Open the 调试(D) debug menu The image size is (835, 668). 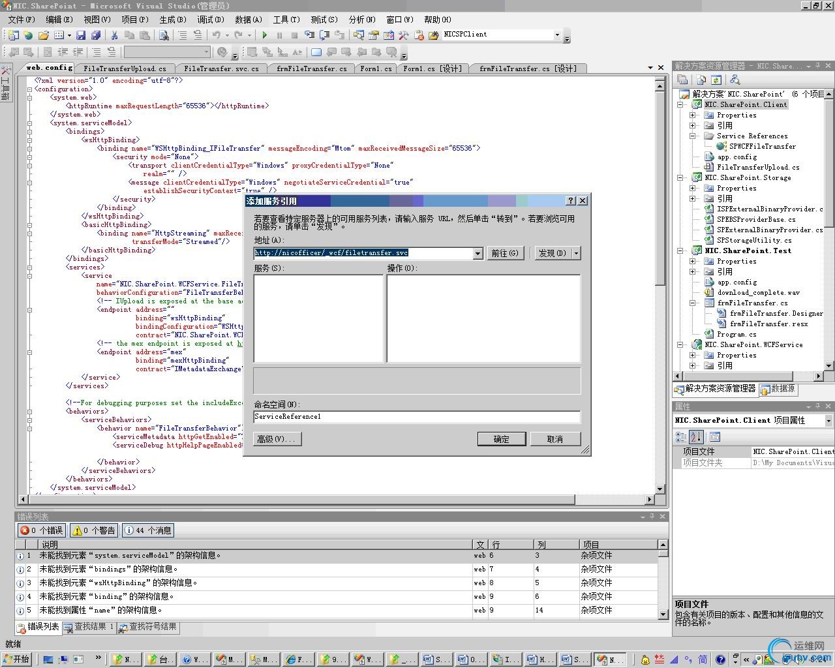(x=210, y=20)
